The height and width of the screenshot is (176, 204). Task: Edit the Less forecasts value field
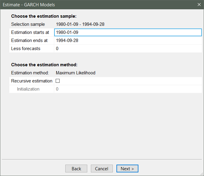(x=128, y=49)
